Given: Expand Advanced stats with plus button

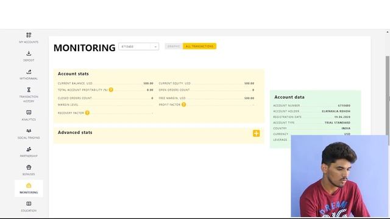Looking at the screenshot, I should click(x=256, y=133).
